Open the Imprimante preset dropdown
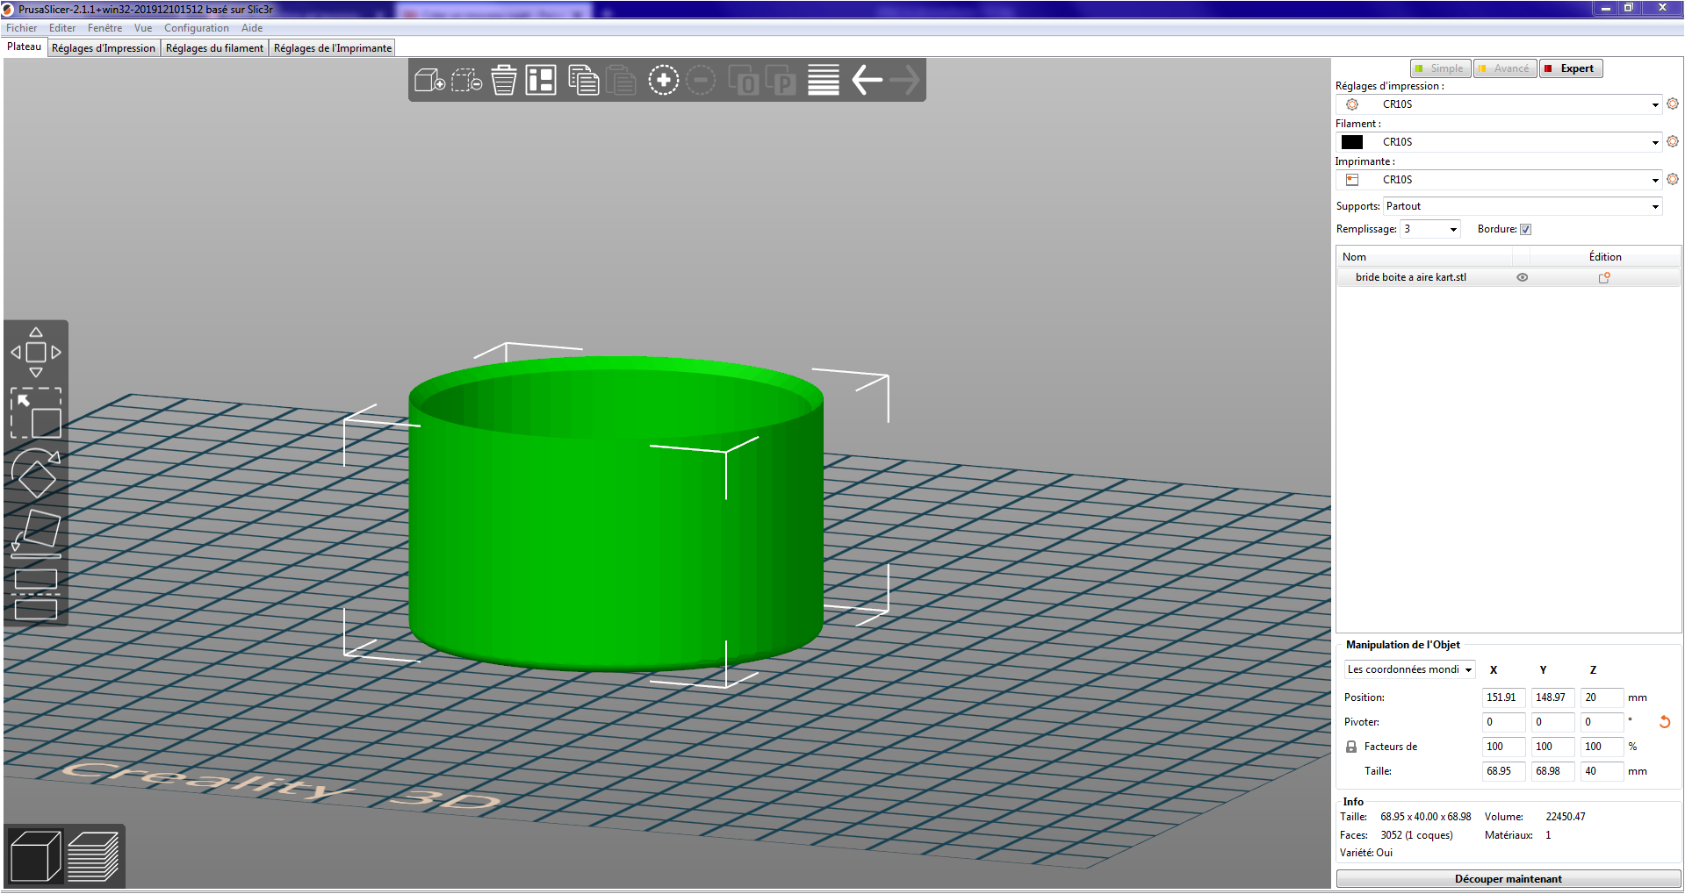This screenshot has height=894, width=1685. coord(1499,180)
